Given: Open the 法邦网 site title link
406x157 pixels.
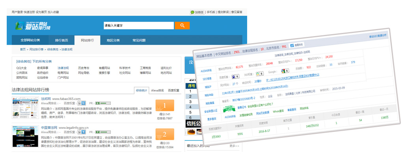Looking at the screenshot, I should point(47,98).
